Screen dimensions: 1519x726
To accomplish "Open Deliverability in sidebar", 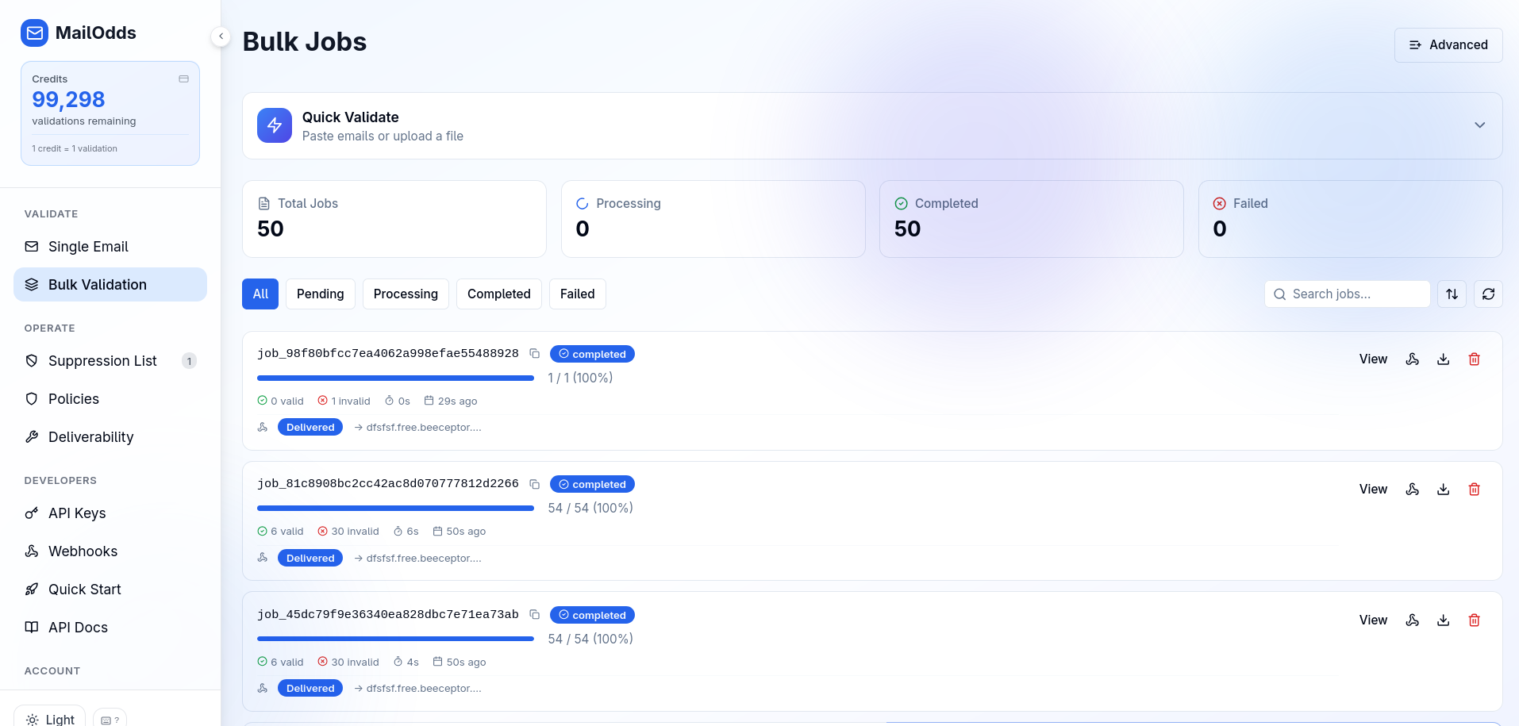I will pos(110,437).
